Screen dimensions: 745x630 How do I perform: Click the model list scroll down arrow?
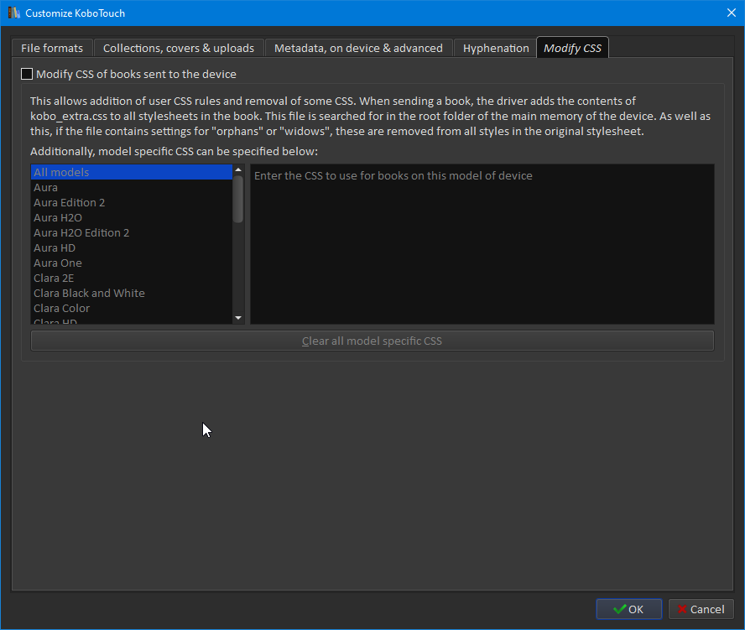pyautogui.click(x=238, y=318)
